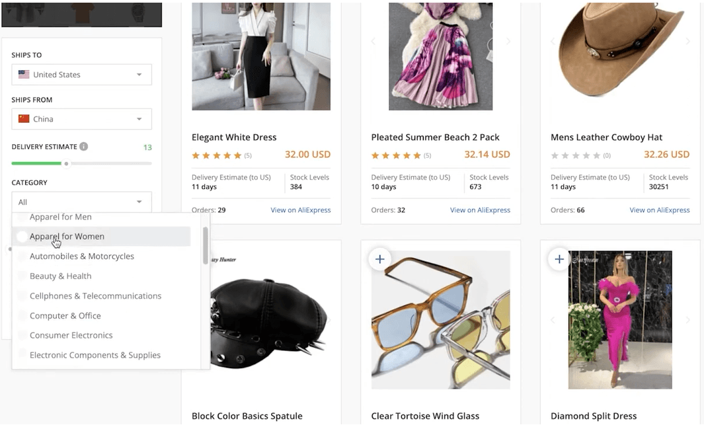Click the category list scrollbar
The image size is (704, 427).
[x=206, y=246]
